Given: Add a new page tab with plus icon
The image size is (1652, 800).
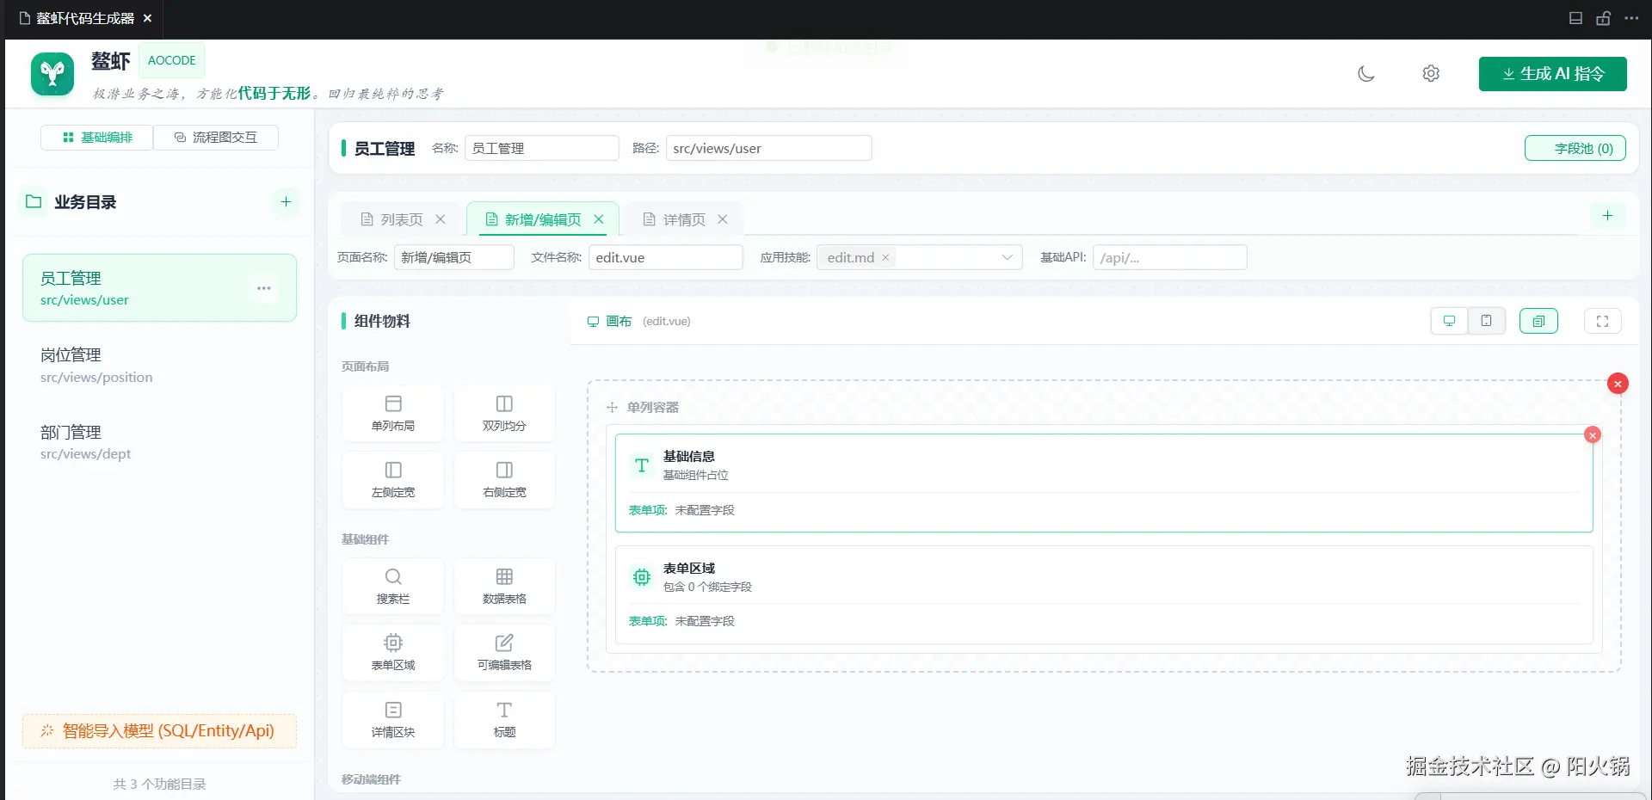Looking at the screenshot, I should 1607,216.
